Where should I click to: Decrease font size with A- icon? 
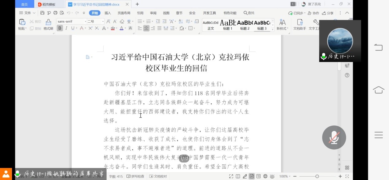tap(115, 21)
